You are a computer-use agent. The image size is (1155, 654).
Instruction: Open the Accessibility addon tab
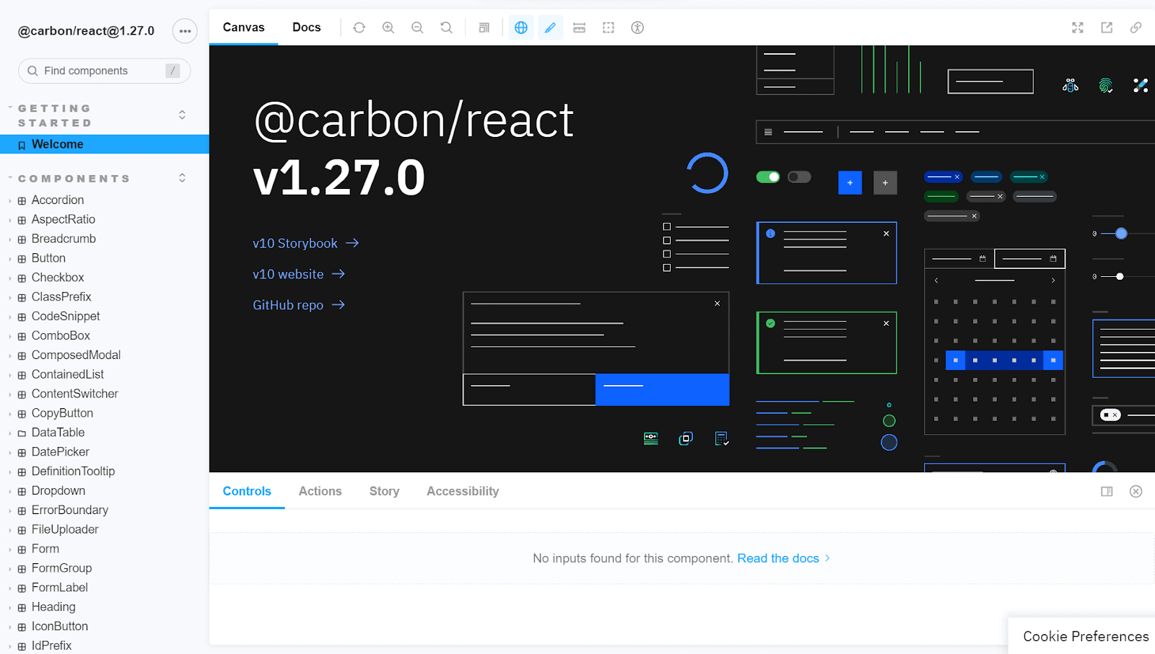tap(462, 491)
